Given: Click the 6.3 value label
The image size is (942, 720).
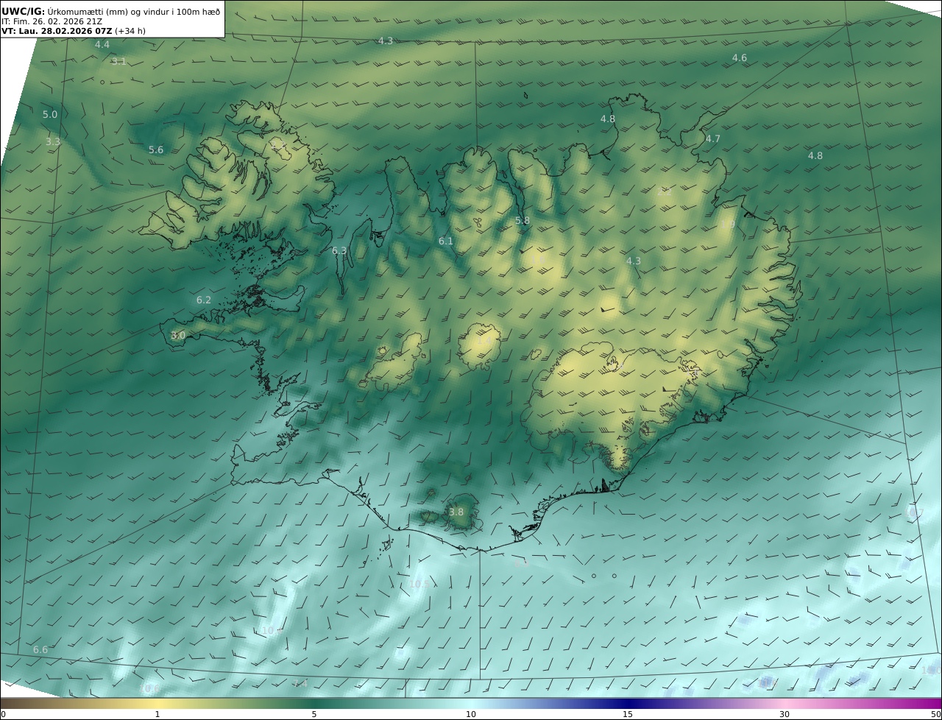Looking at the screenshot, I should point(339,251).
